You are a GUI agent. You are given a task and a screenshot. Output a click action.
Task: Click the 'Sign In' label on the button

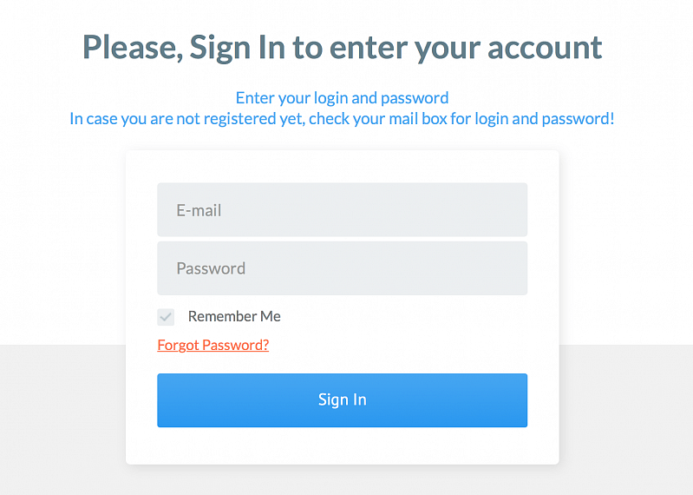[x=342, y=399]
